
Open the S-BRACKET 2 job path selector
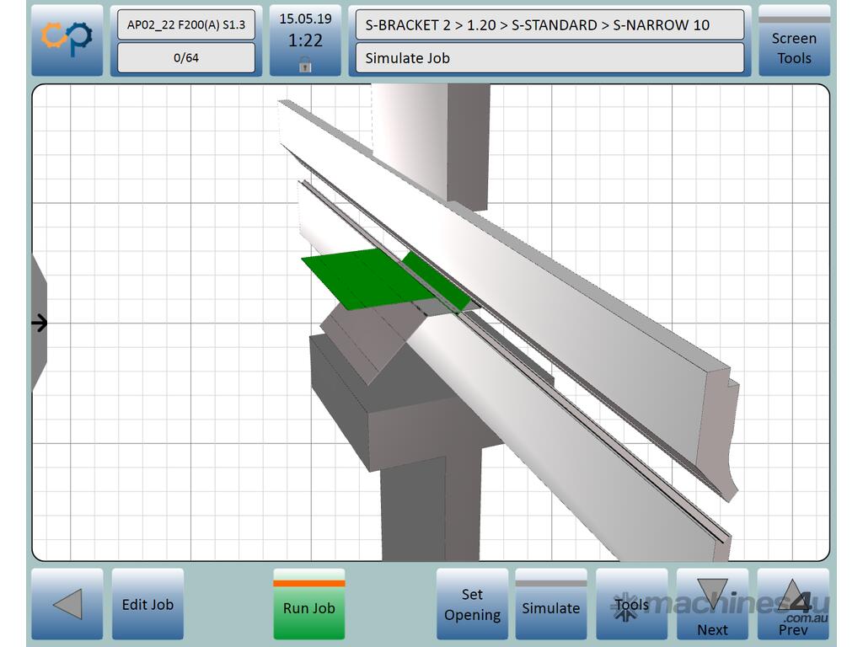pos(549,24)
